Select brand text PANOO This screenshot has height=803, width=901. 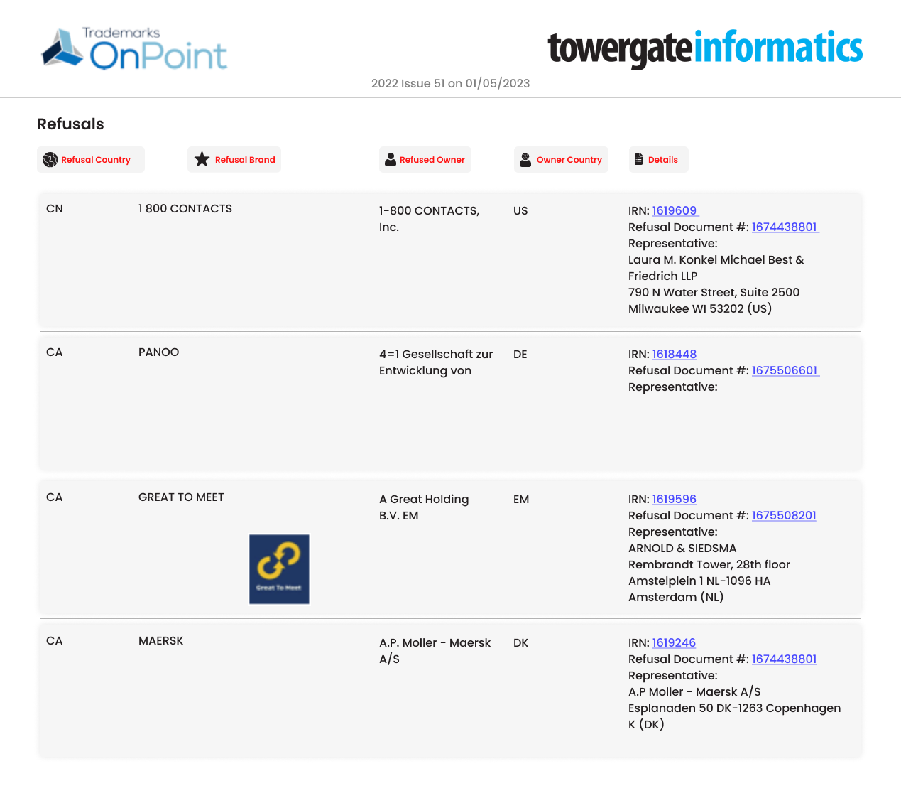[159, 352]
